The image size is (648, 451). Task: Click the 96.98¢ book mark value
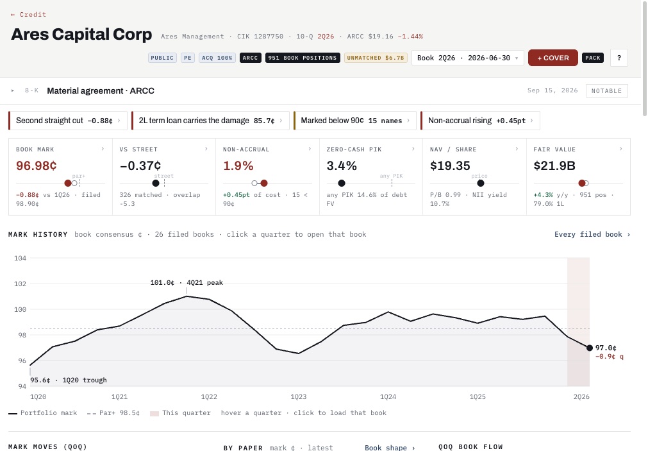[x=37, y=166]
